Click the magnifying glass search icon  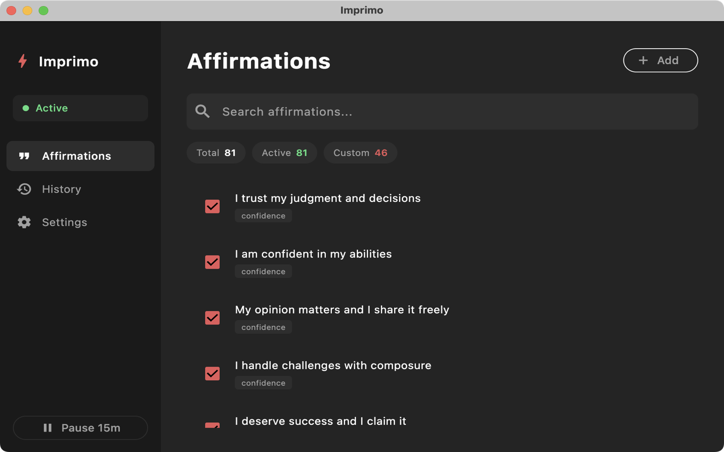point(203,111)
